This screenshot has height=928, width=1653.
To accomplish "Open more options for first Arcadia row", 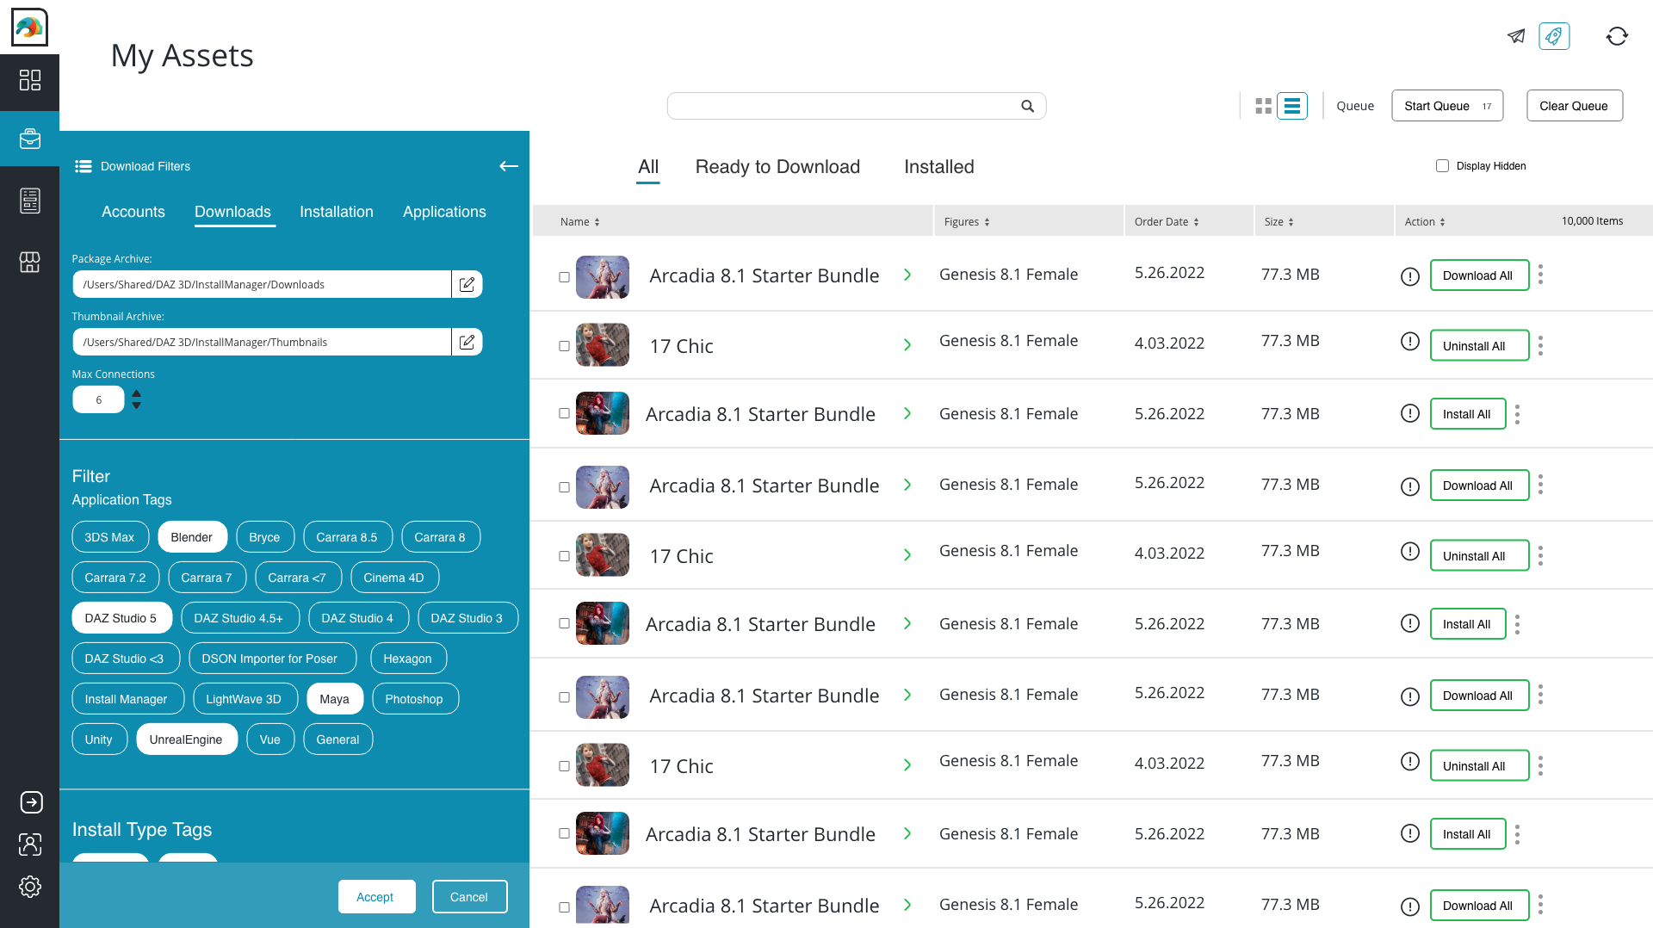I will 1540,275.
